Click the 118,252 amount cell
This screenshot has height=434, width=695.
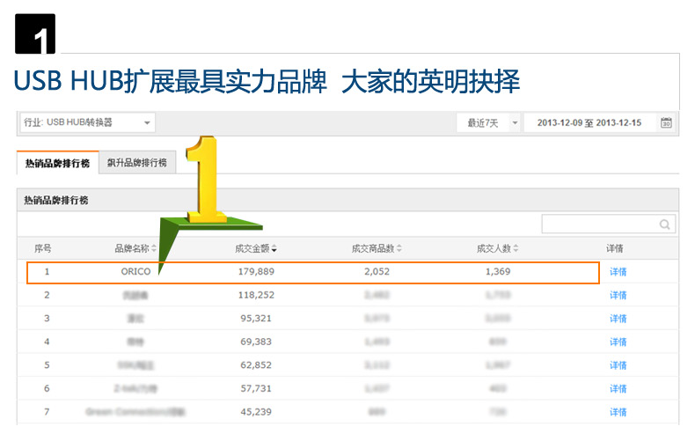click(256, 295)
